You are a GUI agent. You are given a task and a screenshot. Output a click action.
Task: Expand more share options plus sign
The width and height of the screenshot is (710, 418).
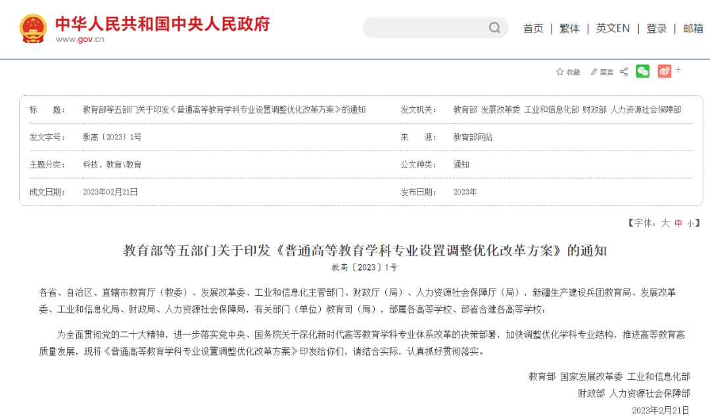tap(678, 69)
